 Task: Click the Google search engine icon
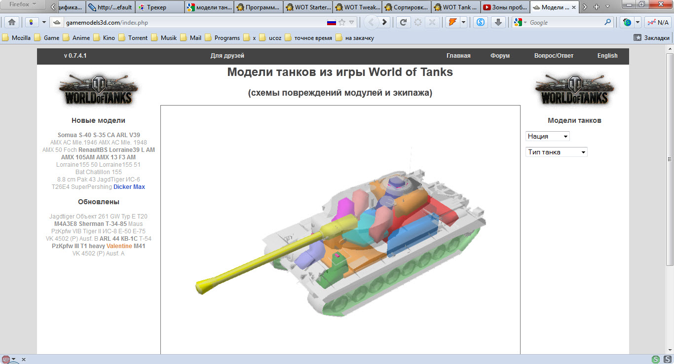tap(517, 22)
